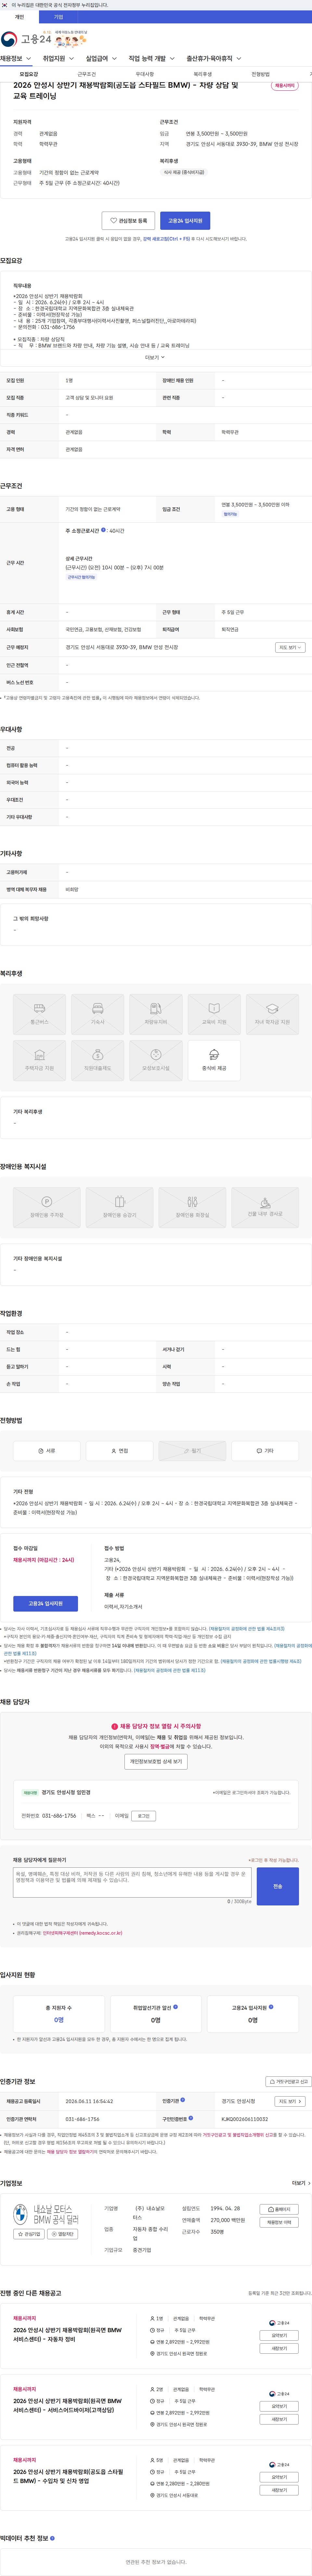The height and width of the screenshot is (2576, 312).
Task: Open 새창보기 for 서비스어드바이저 posting
Action: (x=279, y=2419)
